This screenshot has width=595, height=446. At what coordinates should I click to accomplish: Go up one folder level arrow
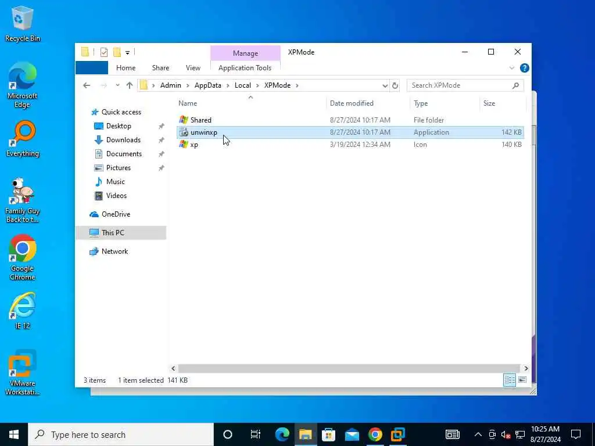coord(130,85)
